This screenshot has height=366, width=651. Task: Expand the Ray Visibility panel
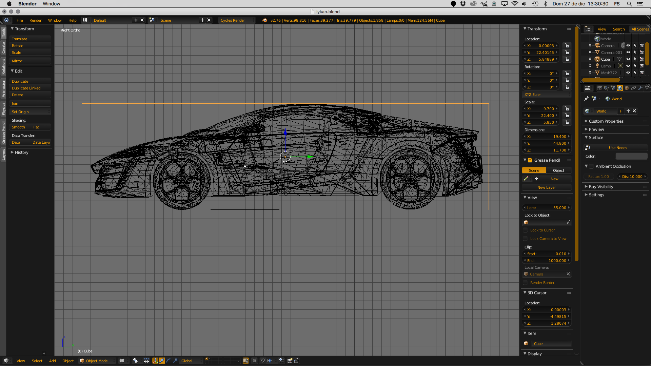point(601,187)
